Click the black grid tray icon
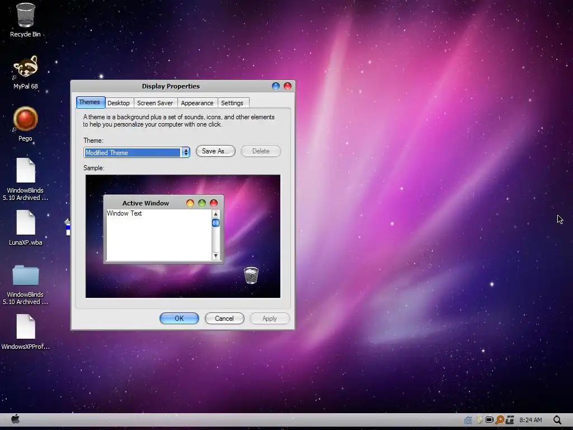The width and height of the screenshot is (573, 430). (510, 420)
